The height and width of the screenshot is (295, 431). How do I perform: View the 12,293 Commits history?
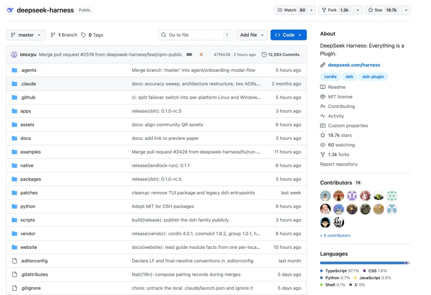[280, 55]
